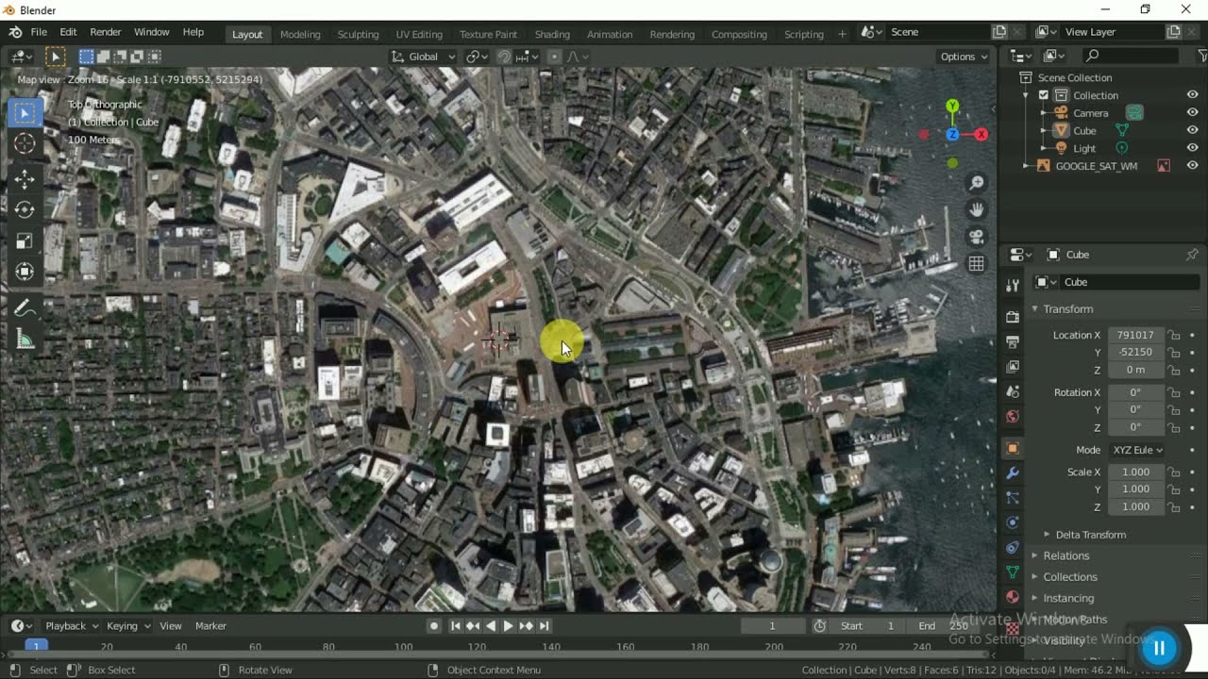1208x679 pixels.
Task: Expand the Relations panel
Action: click(x=1065, y=555)
